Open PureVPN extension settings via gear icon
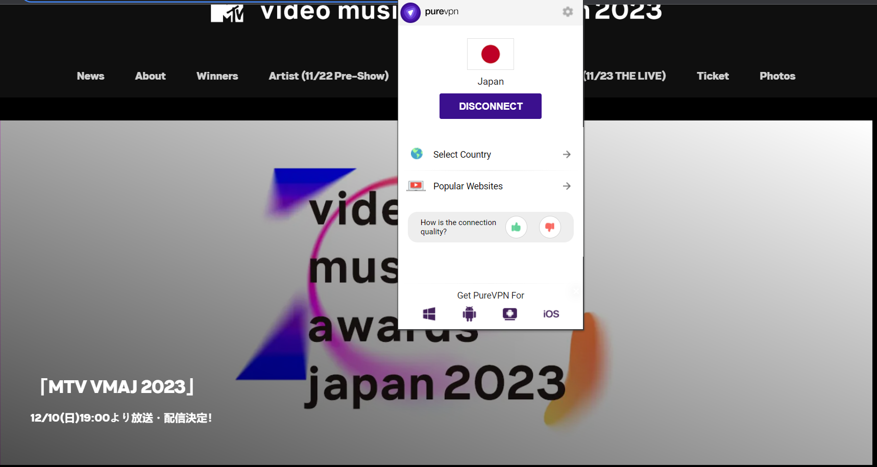The image size is (877, 467). tap(568, 12)
